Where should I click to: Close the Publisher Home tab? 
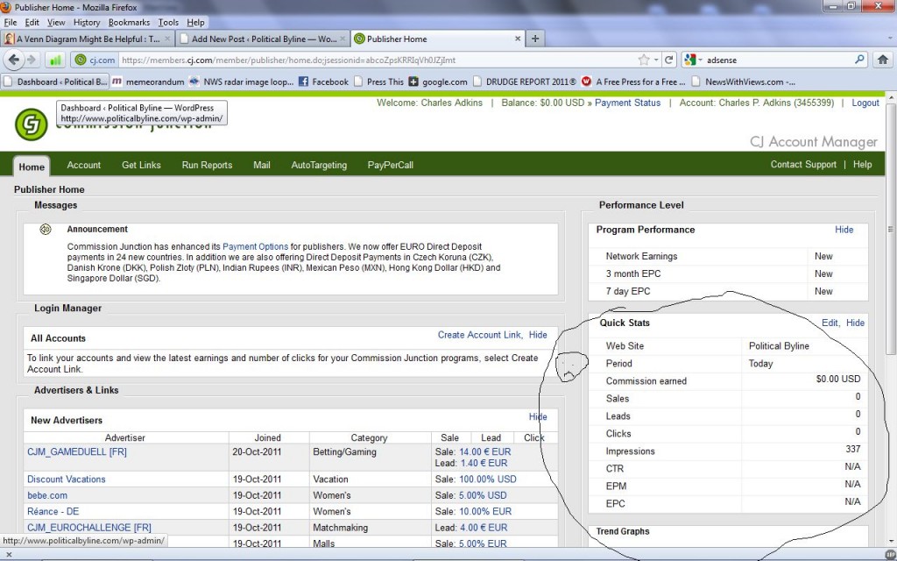pos(518,39)
